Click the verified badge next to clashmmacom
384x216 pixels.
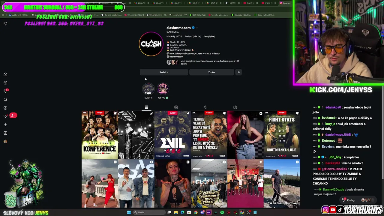193,28
